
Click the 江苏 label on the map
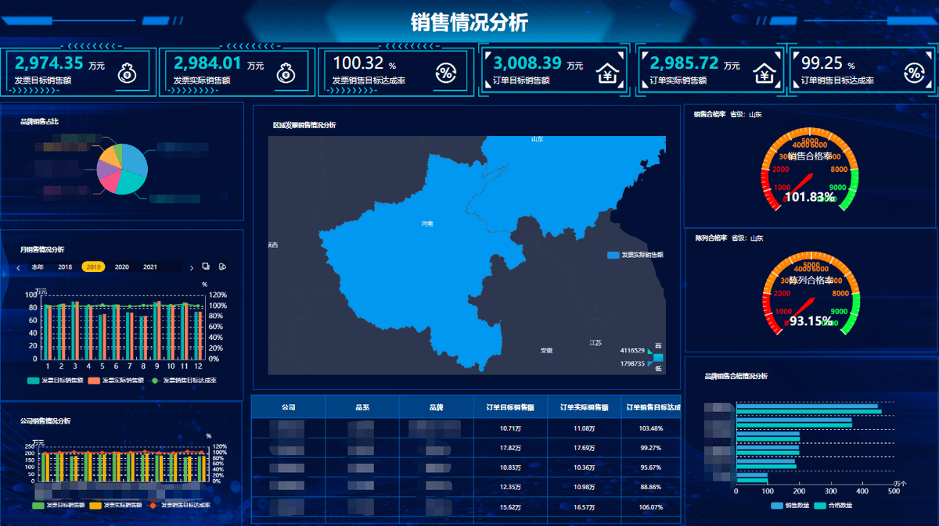596,343
